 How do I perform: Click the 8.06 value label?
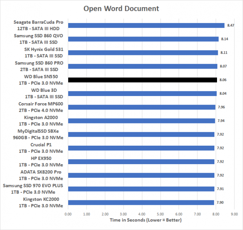223,80
